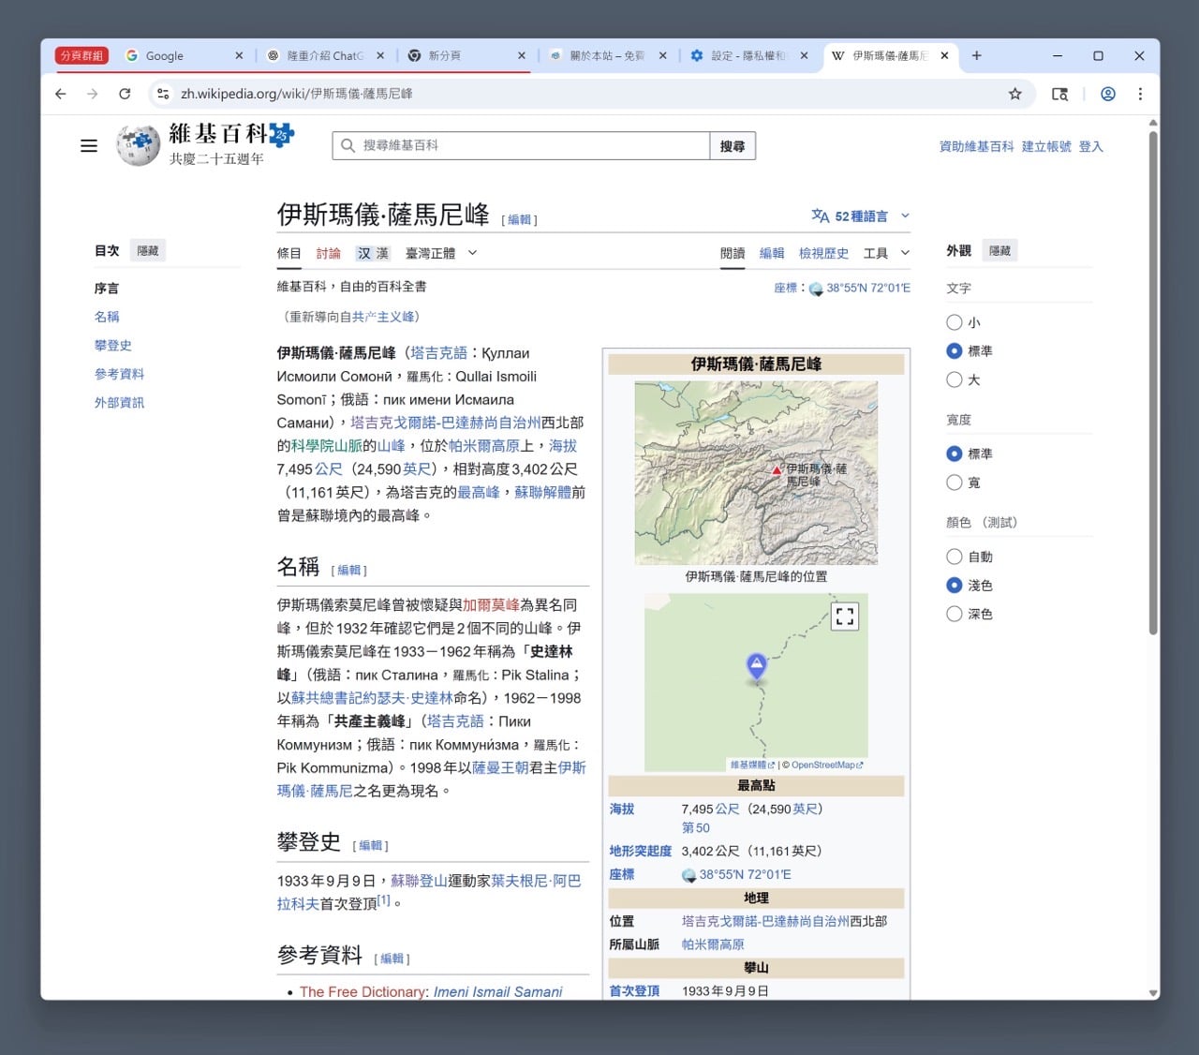Viewport: 1199px width, 1055px height.
Task: Enable 深色 dark color mode
Action: point(953,614)
